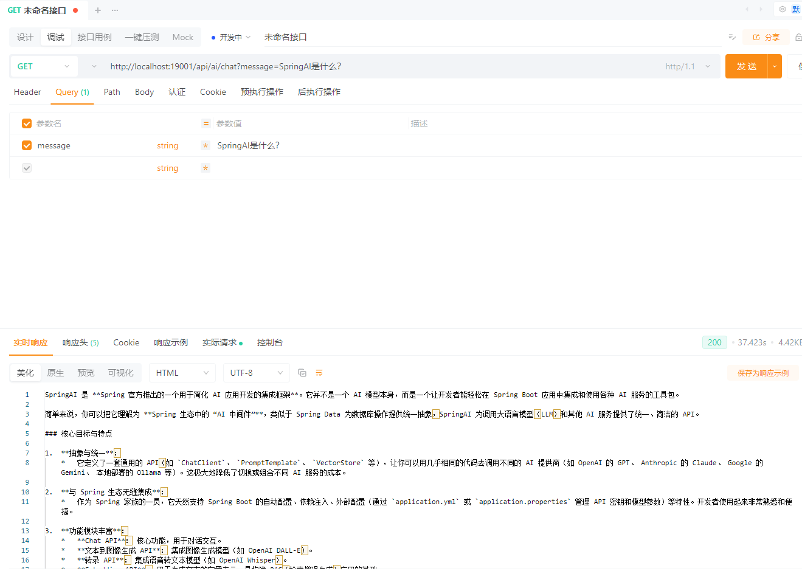Click the orange 发送 send button
This screenshot has width=802, height=571.
[x=746, y=66]
